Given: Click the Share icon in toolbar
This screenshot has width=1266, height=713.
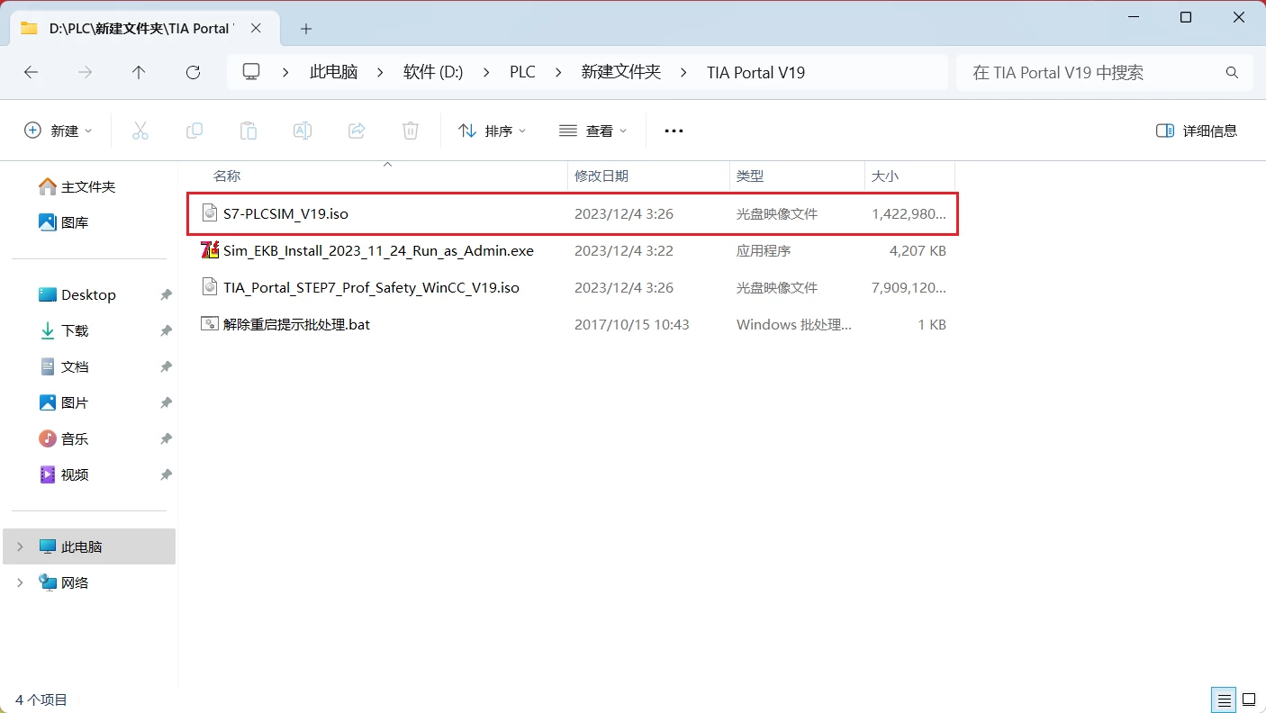Looking at the screenshot, I should pyautogui.click(x=357, y=131).
